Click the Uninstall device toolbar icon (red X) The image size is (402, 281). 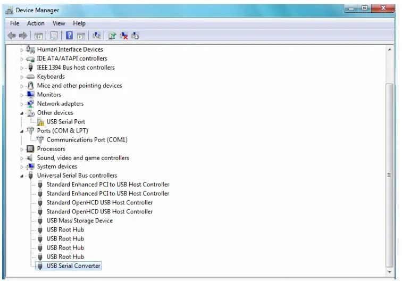[x=123, y=36]
